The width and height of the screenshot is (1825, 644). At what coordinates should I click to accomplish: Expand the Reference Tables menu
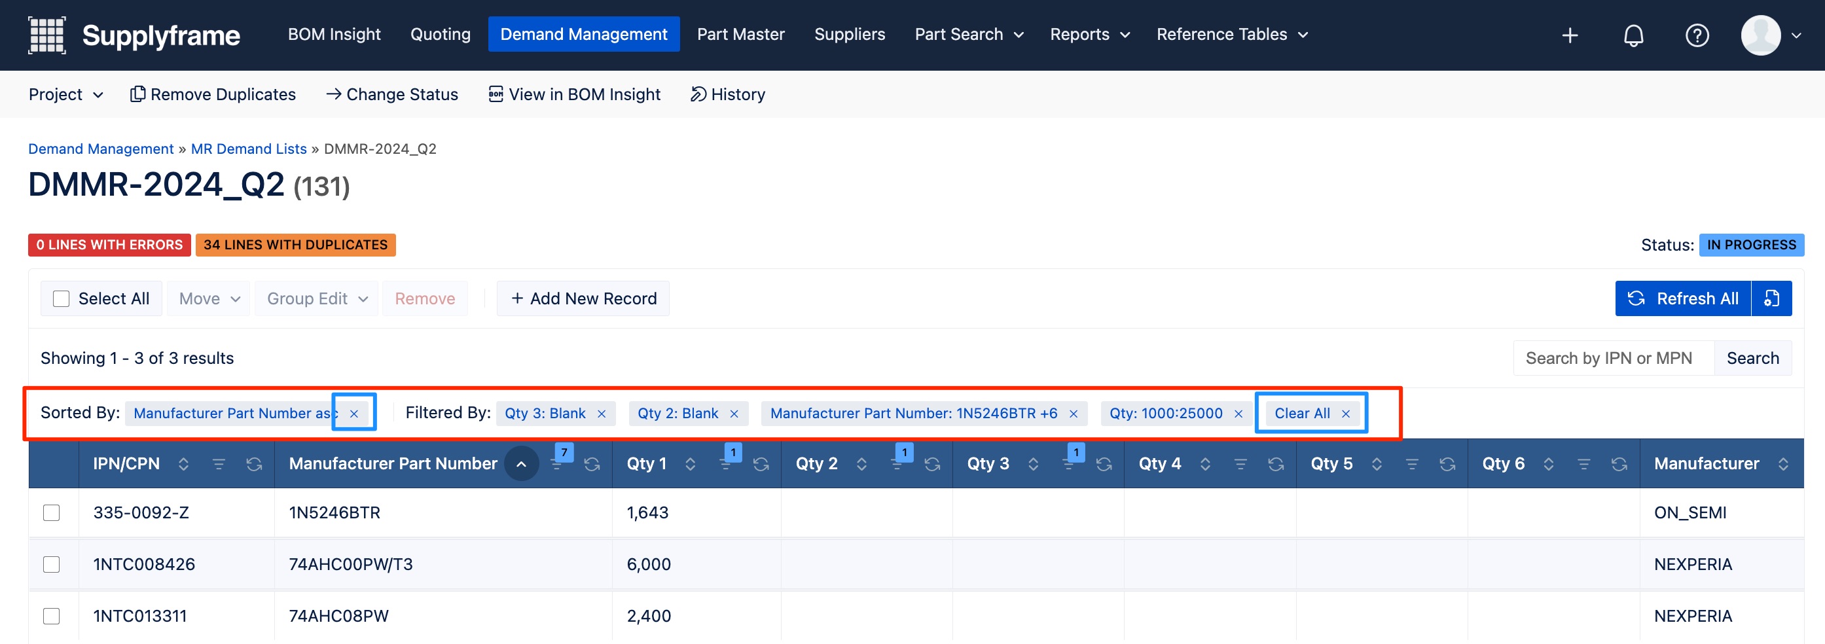(x=1231, y=34)
